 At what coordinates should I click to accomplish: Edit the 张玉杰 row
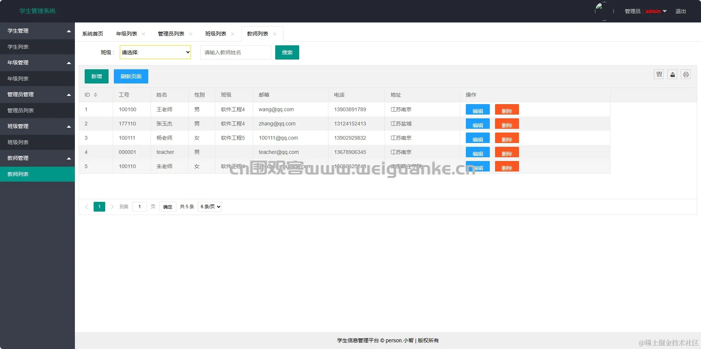tap(478, 124)
